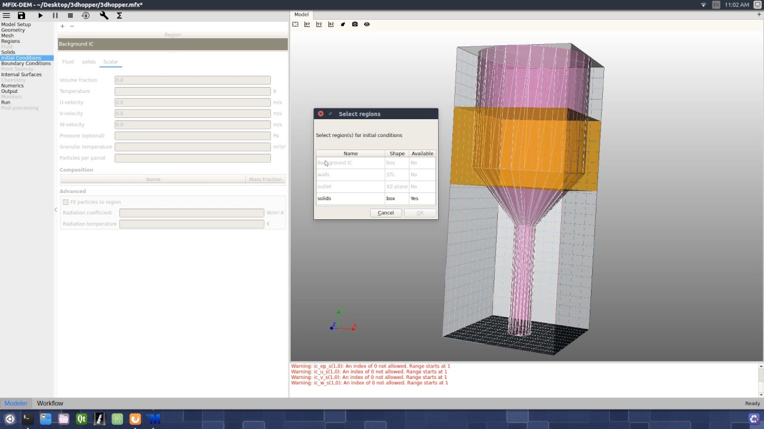The width and height of the screenshot is (764, 429).
Task: Open Internal Surfaces pane
Action: 21,74
